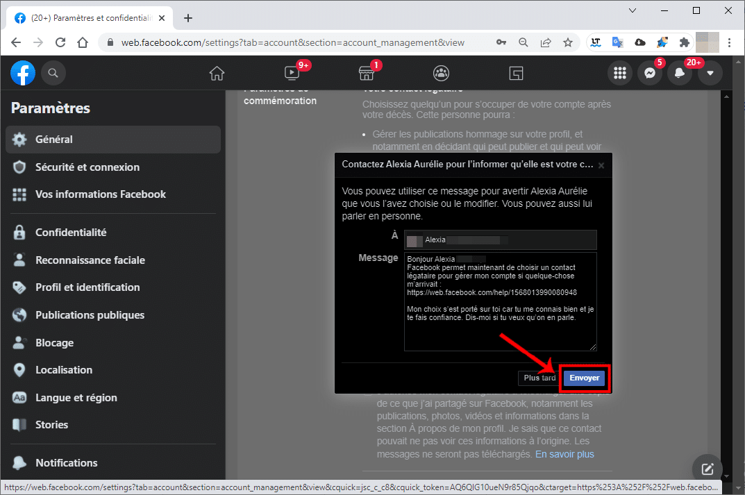
Task: Click the browser home icon
Action: click(83, 43)
